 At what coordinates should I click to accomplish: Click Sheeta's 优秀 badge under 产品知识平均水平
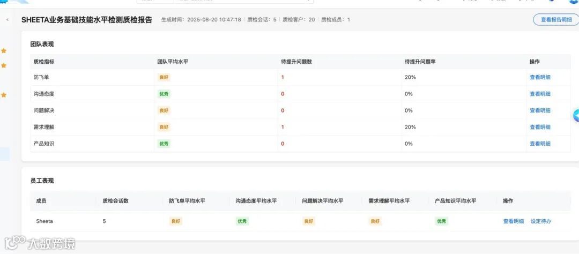(x=442, y=221)
